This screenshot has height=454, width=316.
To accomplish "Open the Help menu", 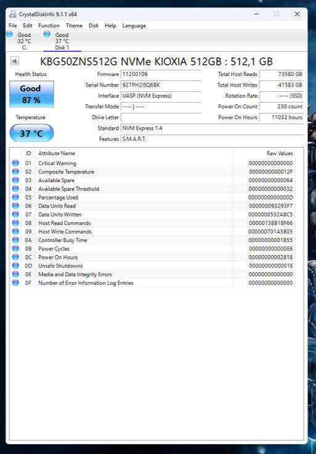I will [110, 25].
